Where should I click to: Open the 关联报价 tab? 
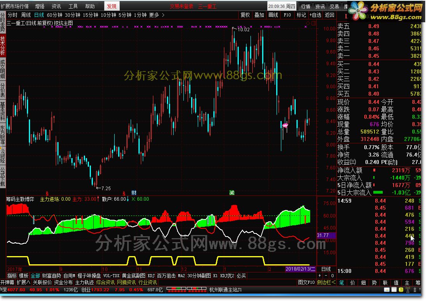pos(42,282)
